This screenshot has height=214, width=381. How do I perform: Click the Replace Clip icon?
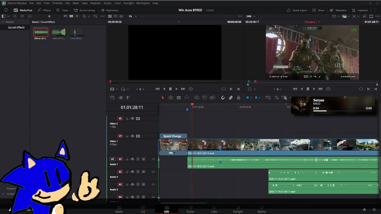[x=213, y=97]
